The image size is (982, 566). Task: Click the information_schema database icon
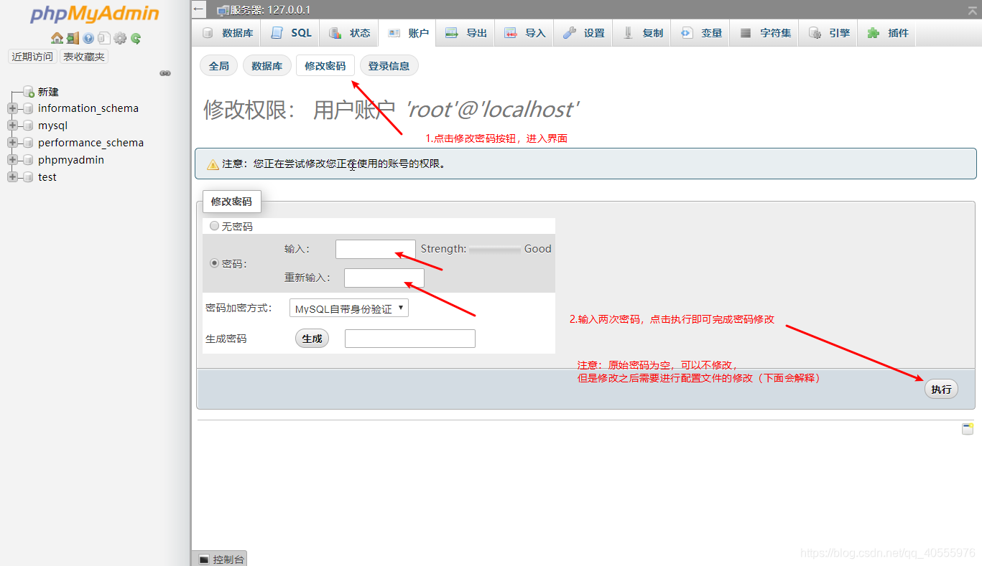coord(28,108)
